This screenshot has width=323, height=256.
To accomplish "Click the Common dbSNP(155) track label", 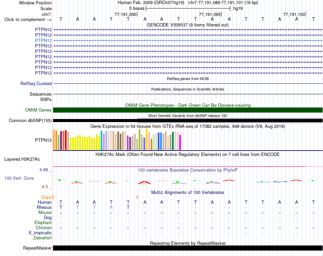I will [30, 121].
